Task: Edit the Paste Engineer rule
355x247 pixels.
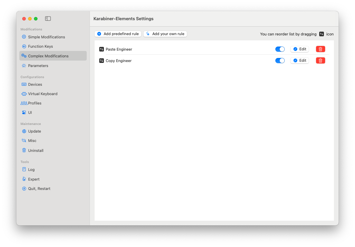Action: pyautogui.click(x=300, y=49)
